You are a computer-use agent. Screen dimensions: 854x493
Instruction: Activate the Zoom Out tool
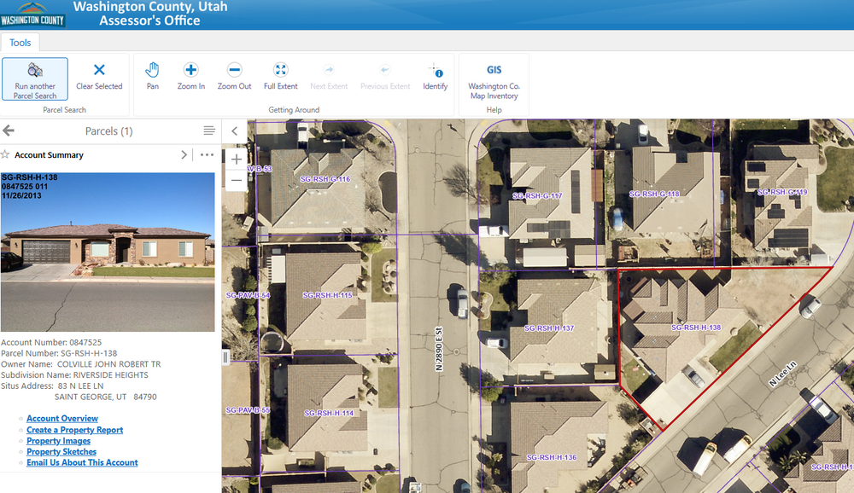click(x=234, y=75)
